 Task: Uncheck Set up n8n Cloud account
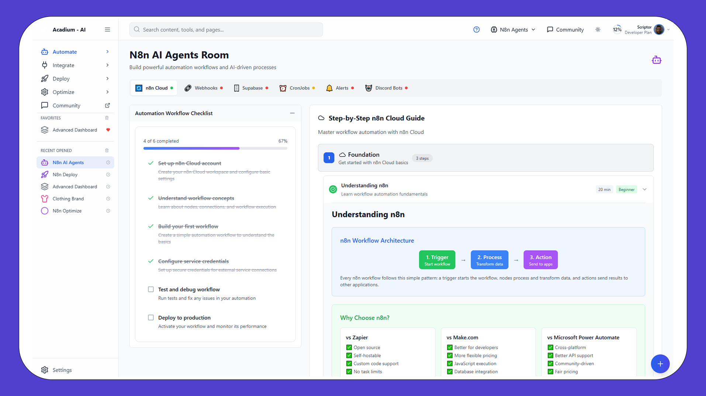151,163
